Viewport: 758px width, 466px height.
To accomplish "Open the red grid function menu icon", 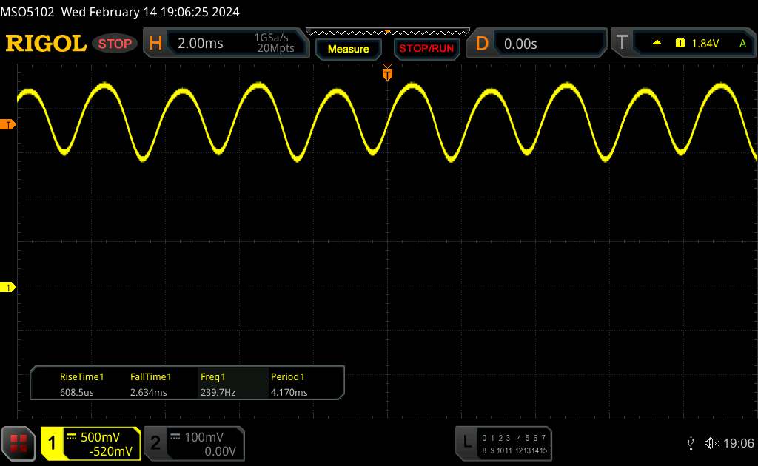I will (19, 443).
